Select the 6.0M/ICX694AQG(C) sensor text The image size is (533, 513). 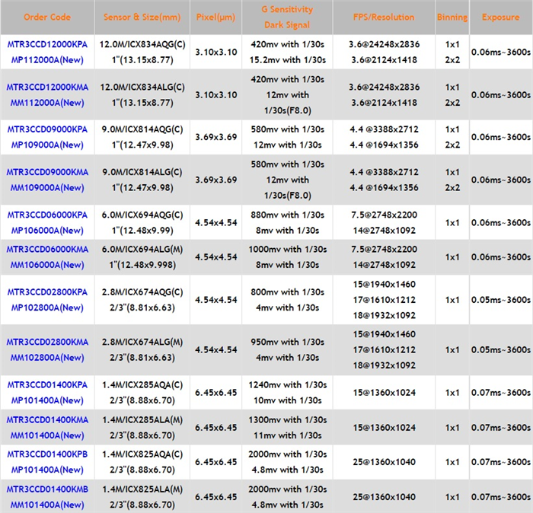pyautogui.click(x=142, y=215)
